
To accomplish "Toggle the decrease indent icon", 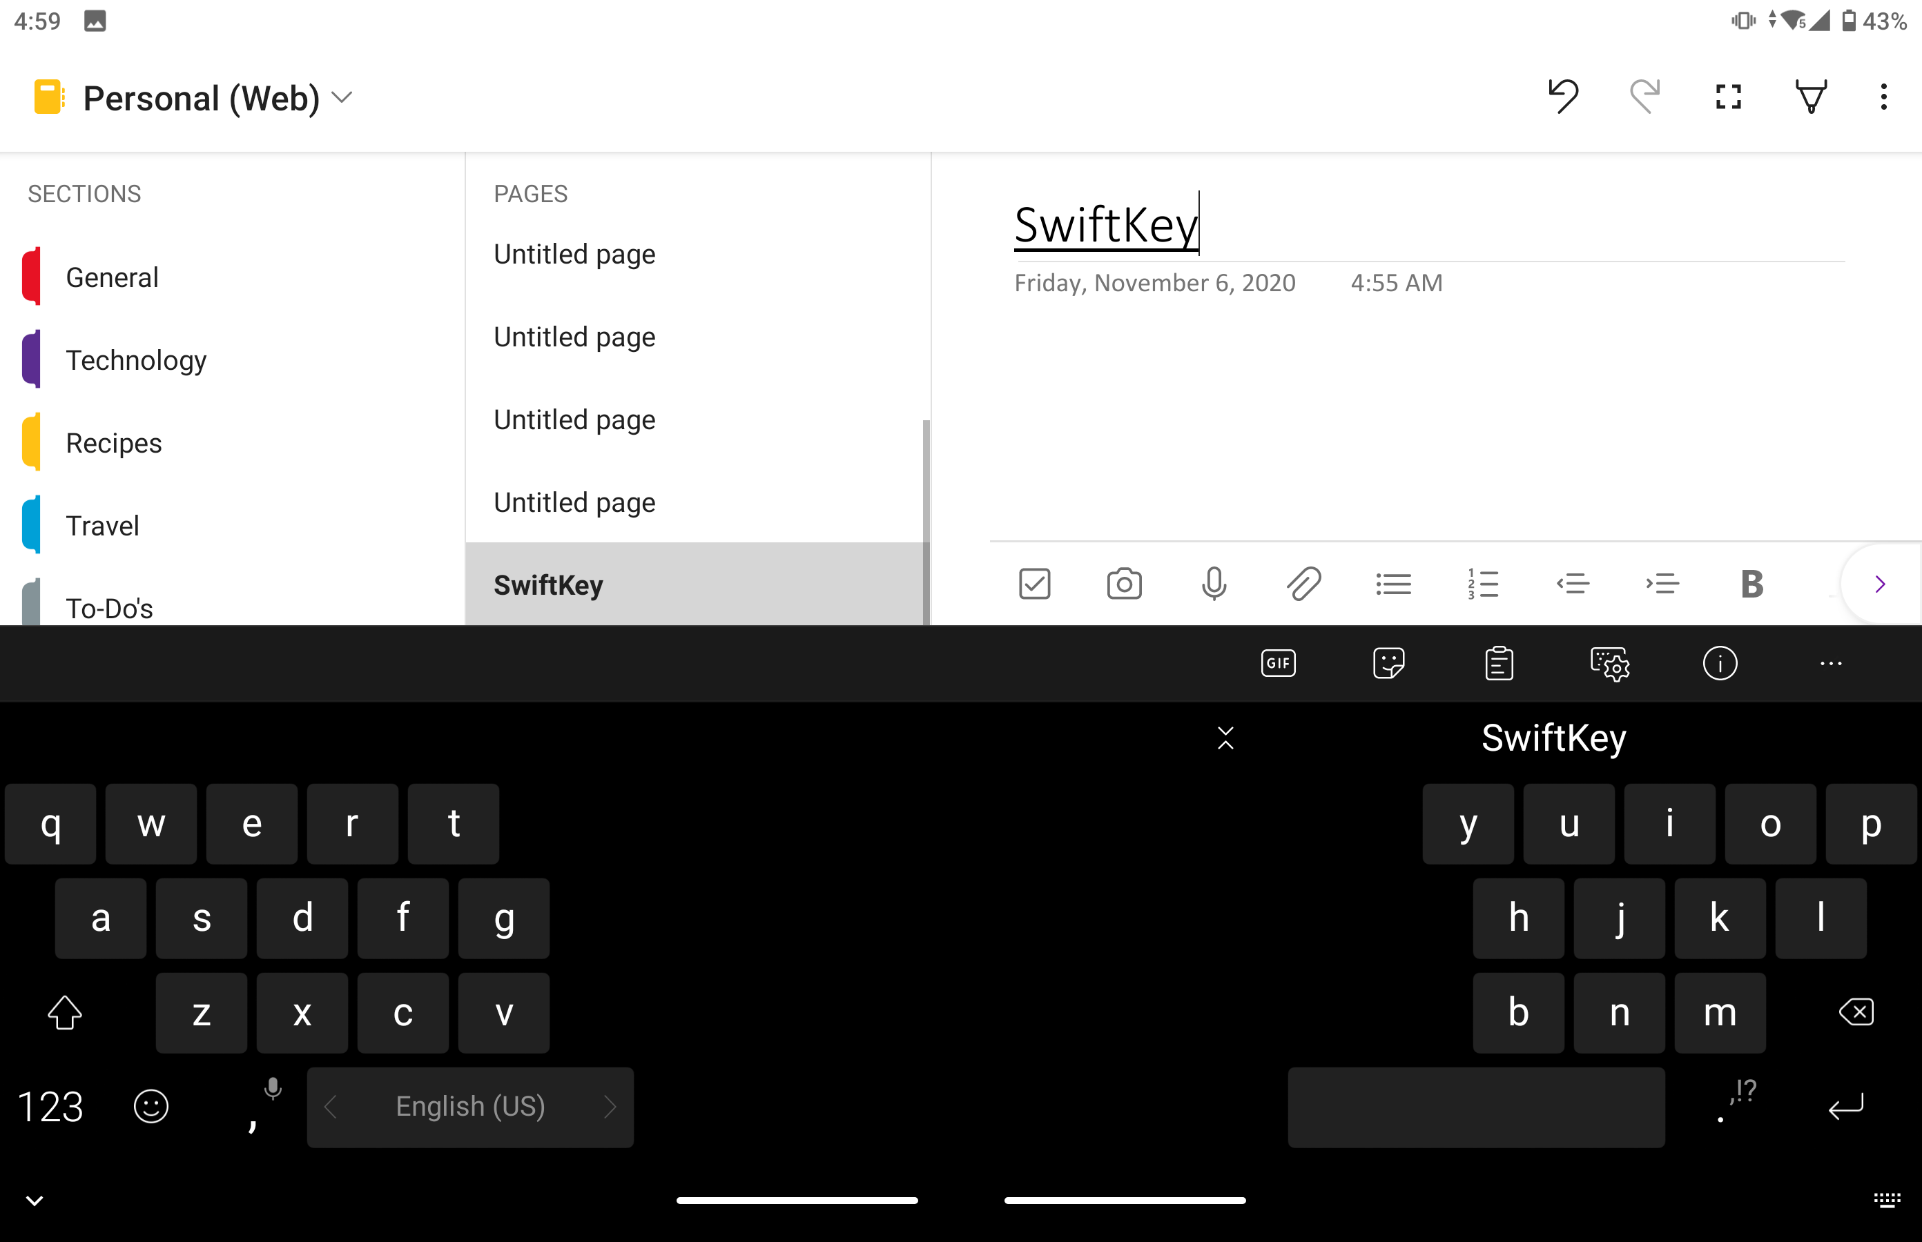I will click(x=1572, y=582).
